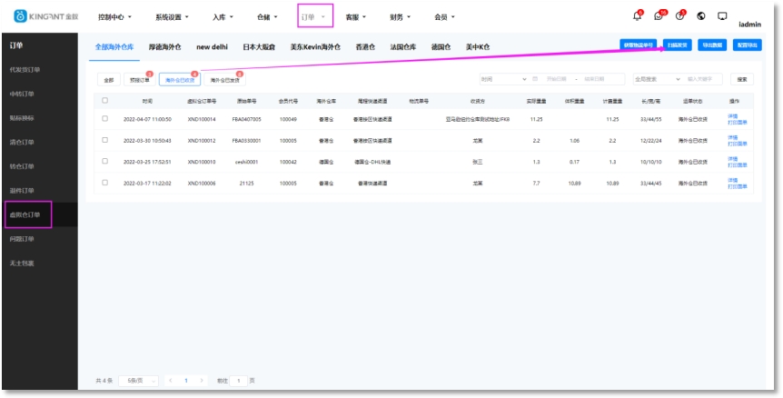Screen dimensions: 783x398
Task: Go to previous page arrow
Action: [x=170, y=381]
